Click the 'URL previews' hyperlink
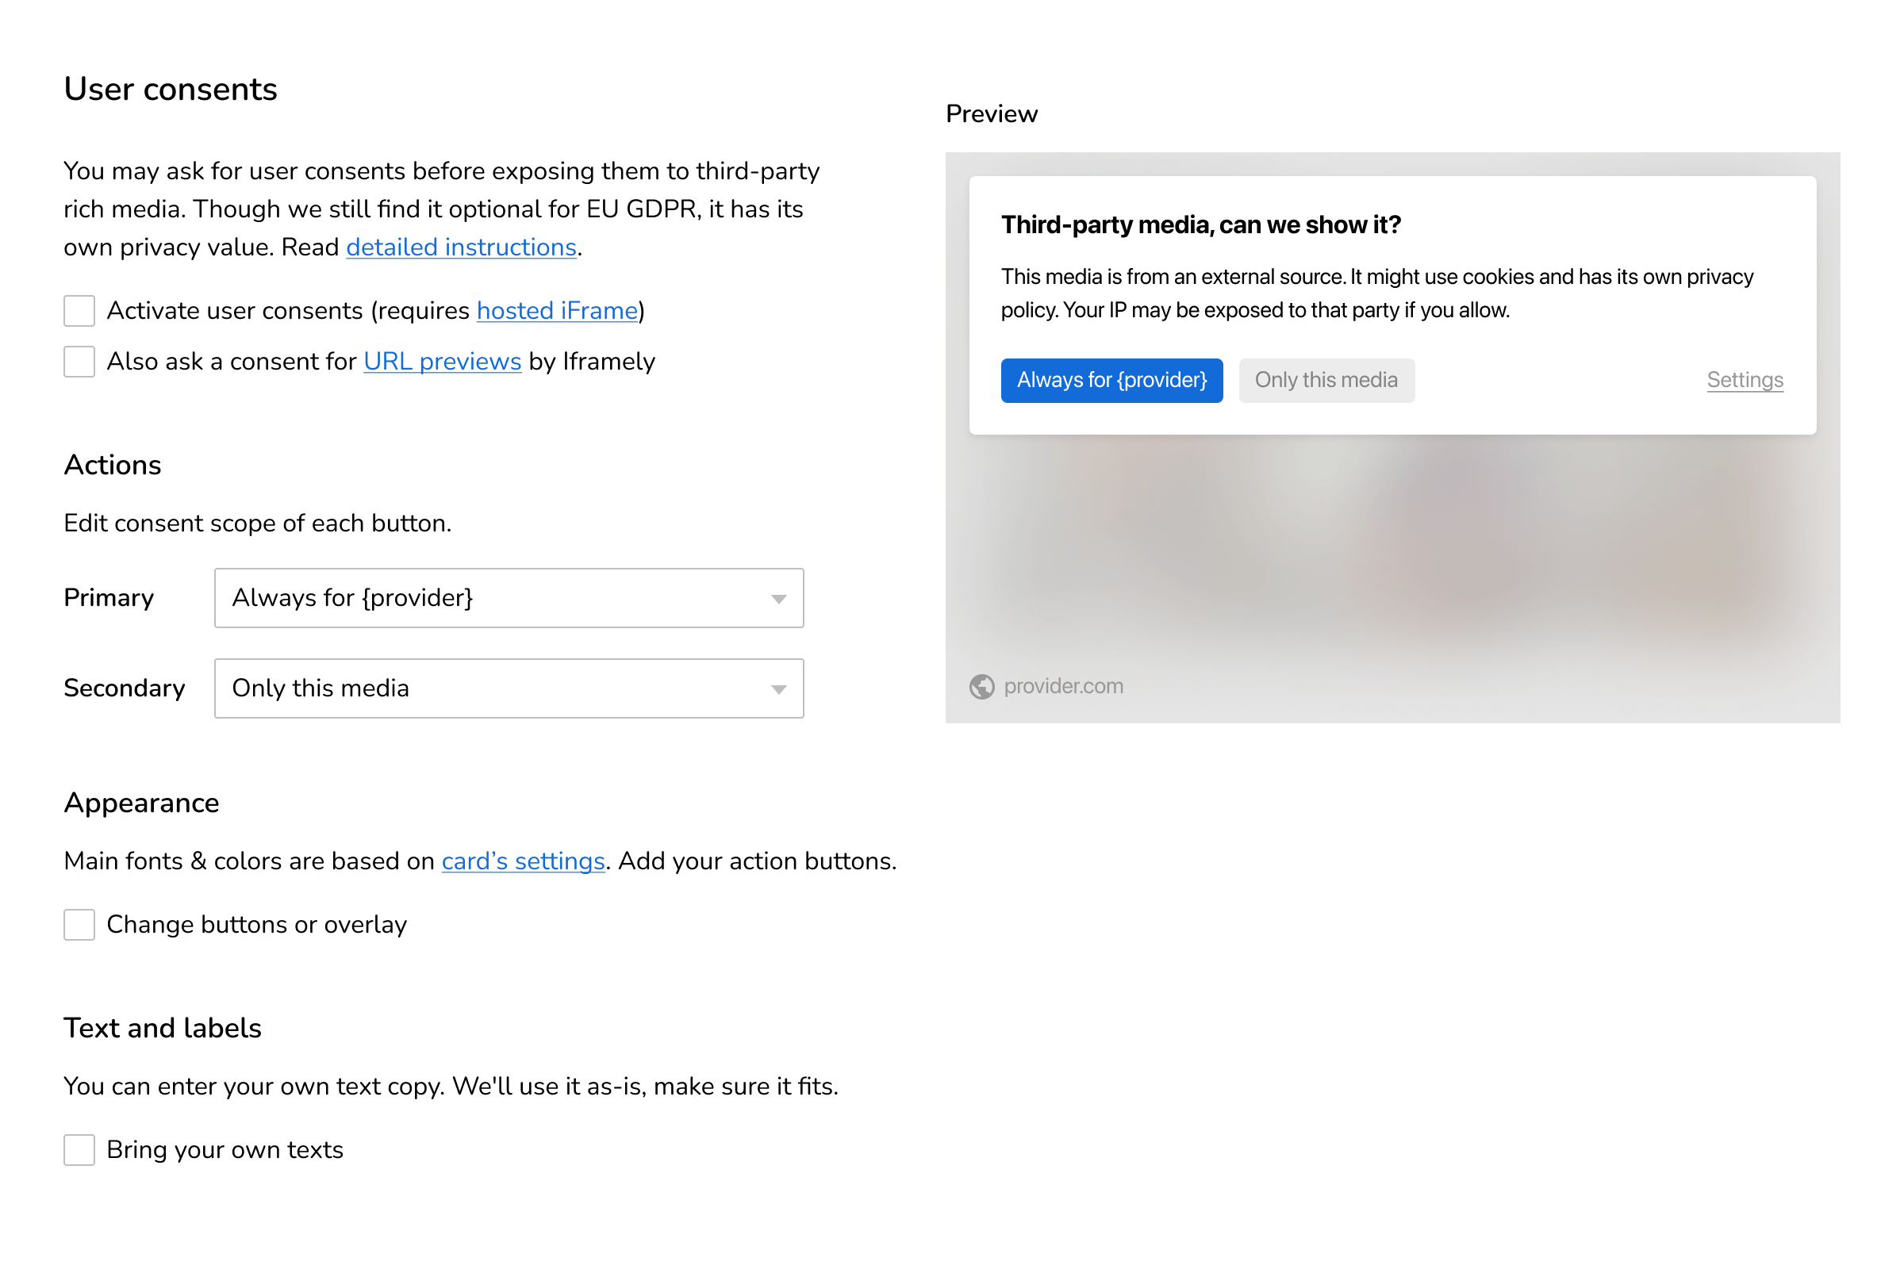The height and width of the screenshot is (1269, 1904). pos(442,361)
